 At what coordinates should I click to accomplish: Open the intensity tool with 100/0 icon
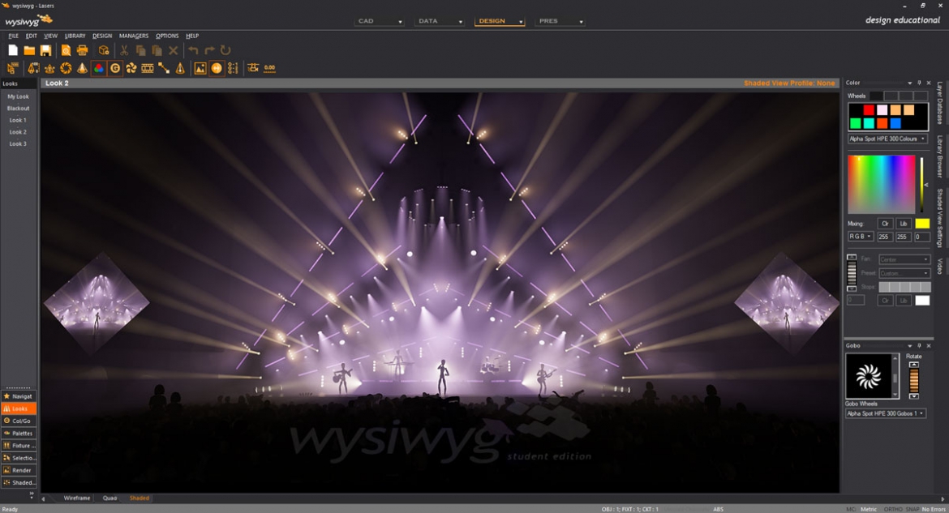tap(33, 68)
